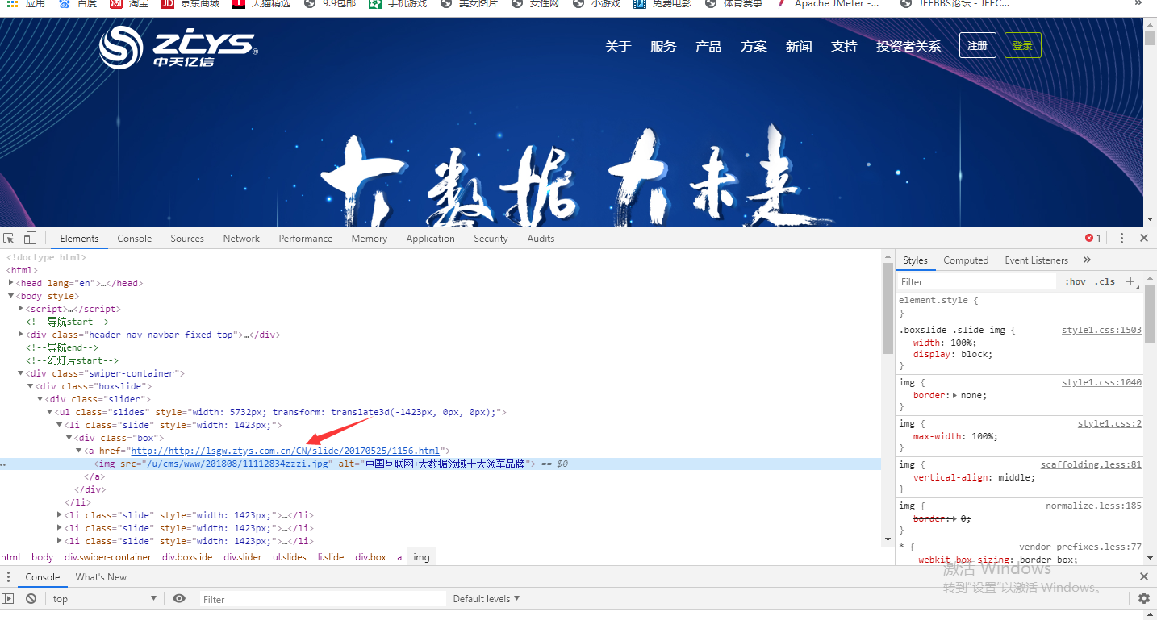Switch to the Event Listeners tab

(1036, 260)
